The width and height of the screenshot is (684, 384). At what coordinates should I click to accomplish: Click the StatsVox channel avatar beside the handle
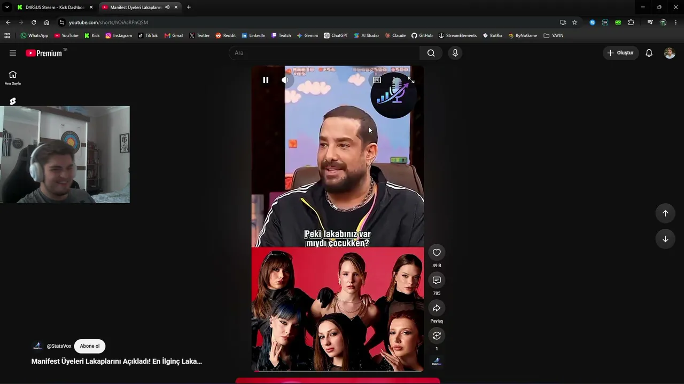pyautogui.click(x=37, y=346)
